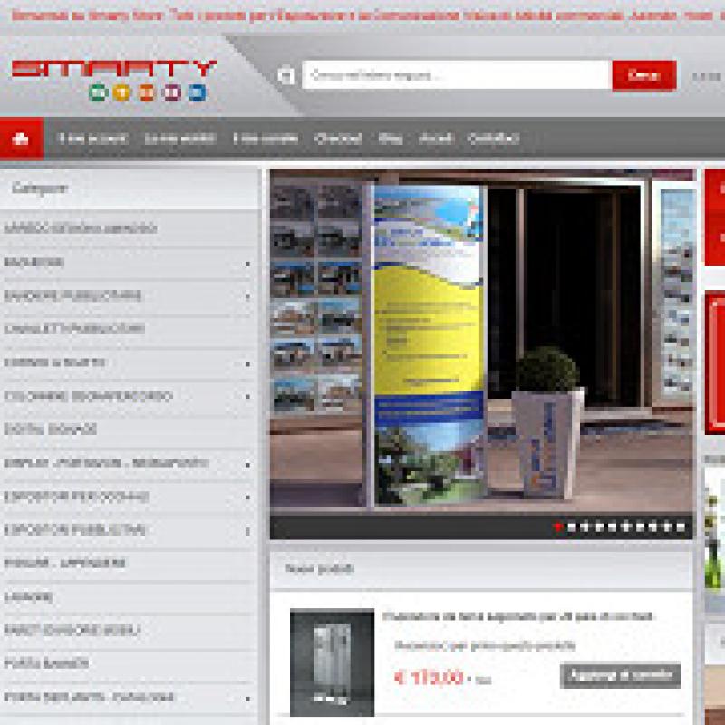This screenshot has width=725, height=725.
Task: Click the yellow circle icon under the logo
Action: [122, 92]
